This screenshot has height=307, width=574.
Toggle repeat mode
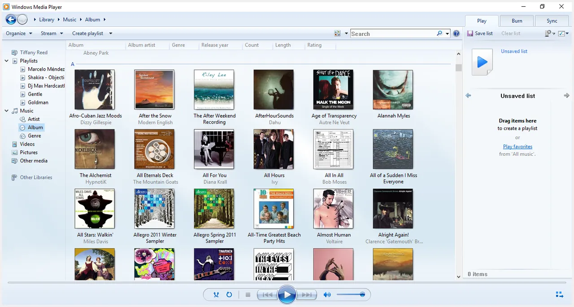pyautogui.click(x=229, y=294)
